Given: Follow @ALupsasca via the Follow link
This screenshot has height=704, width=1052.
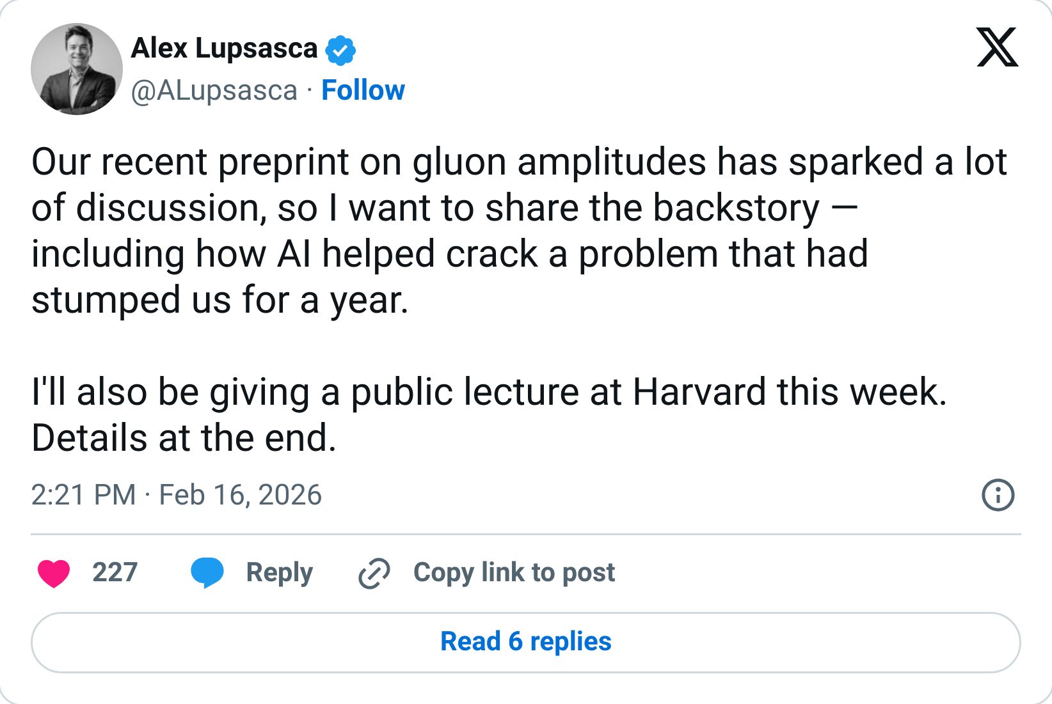Looking at the screenshot, I should (x=362, y=91).
